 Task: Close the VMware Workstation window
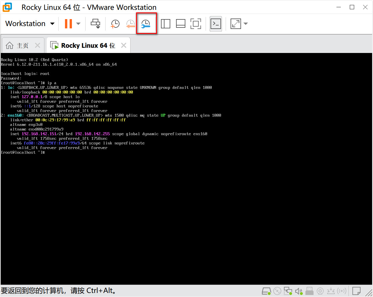point(365,7)
